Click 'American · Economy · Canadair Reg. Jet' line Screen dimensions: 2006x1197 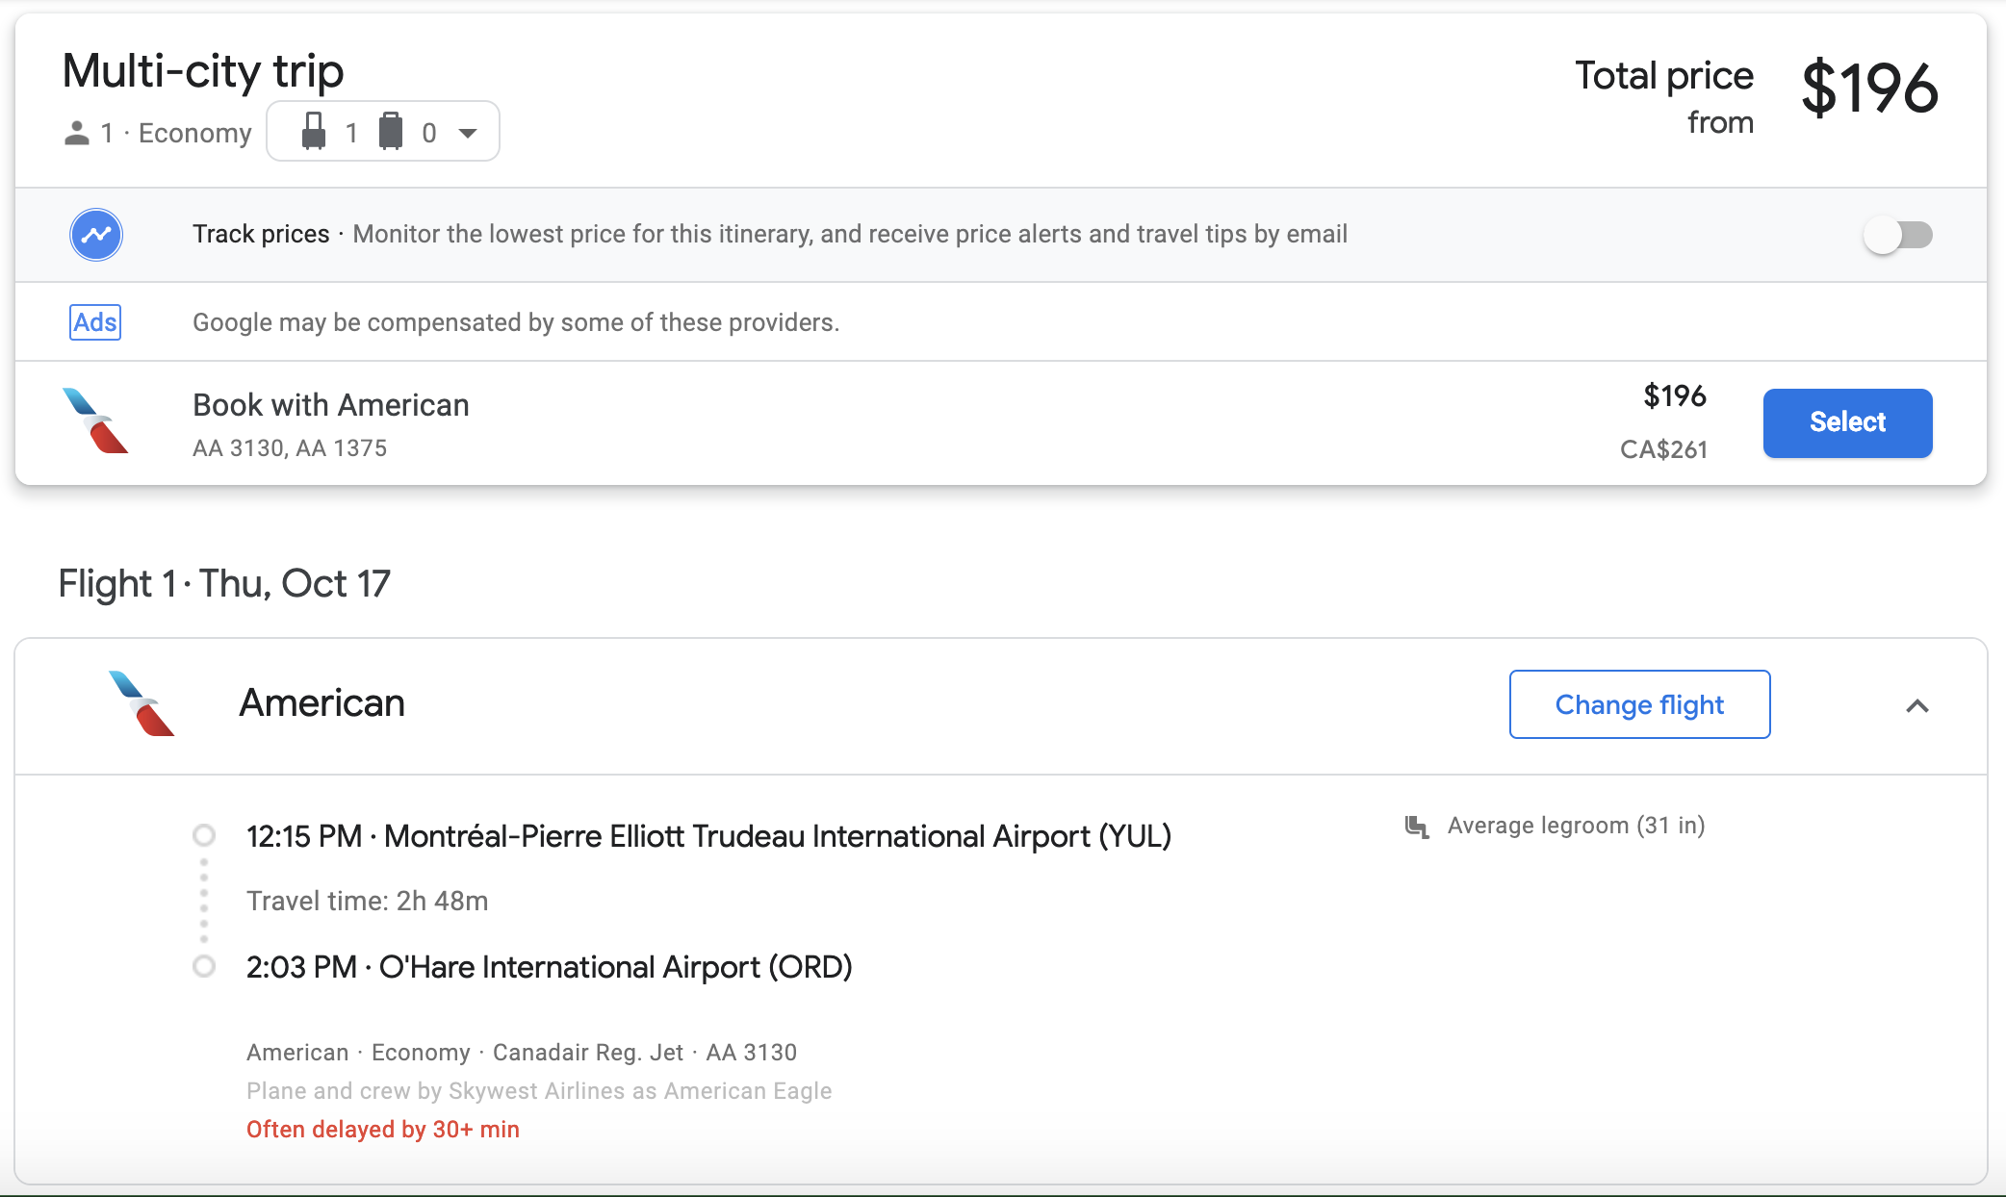point(521,1053)
